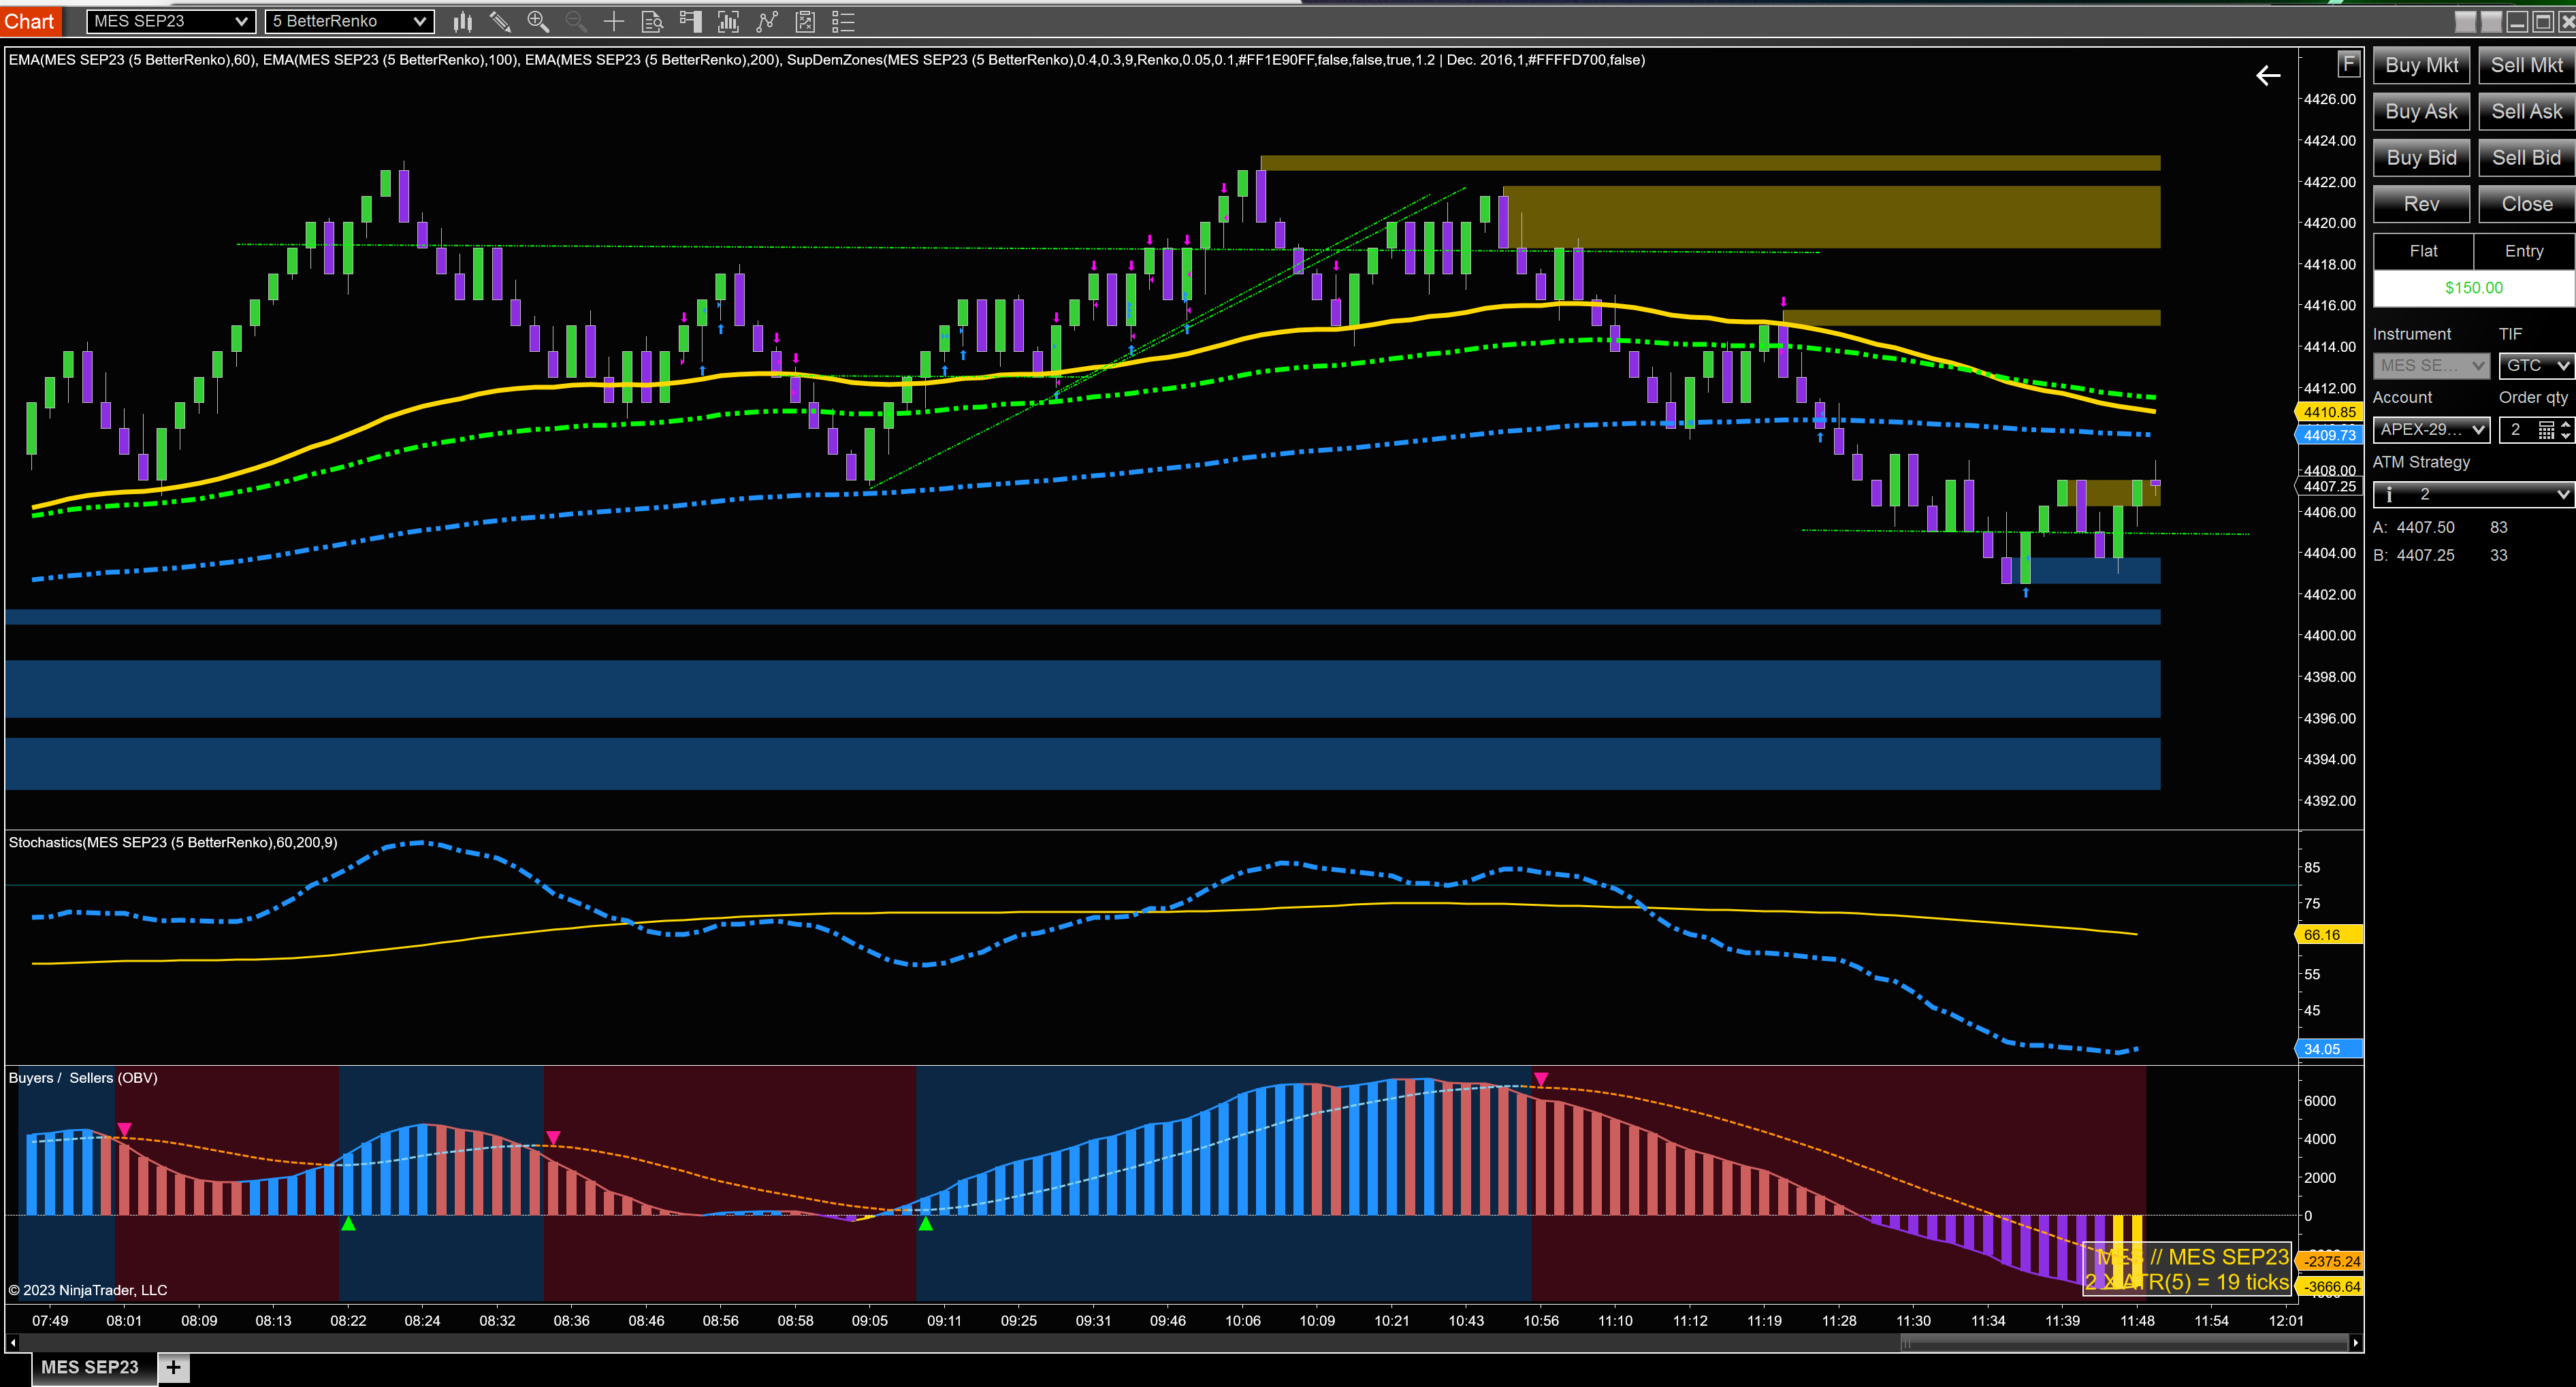Click the zoom in magnifier icon
The height and width of the screenshot is (1387, 2576).
pos(538,21)
